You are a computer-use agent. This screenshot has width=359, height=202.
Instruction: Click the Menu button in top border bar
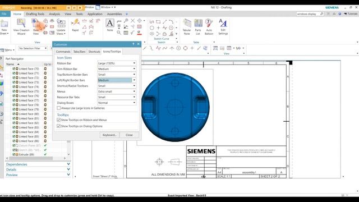[x=7, y=50]
